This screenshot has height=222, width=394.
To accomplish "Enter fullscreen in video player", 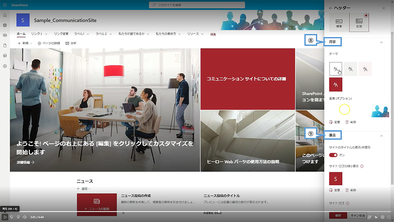I will click(x=389, y=217).
